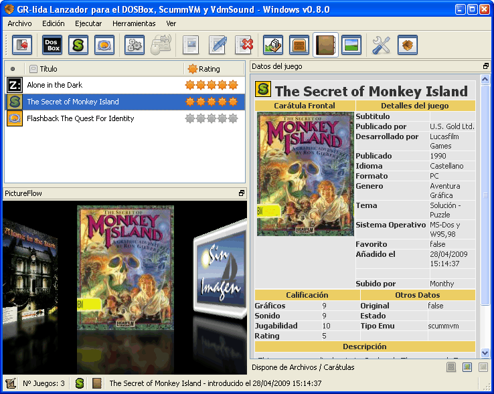Open the Herramientas menu
The width and height of the screenshot is (494, 394).
click(x=134, y=23)
